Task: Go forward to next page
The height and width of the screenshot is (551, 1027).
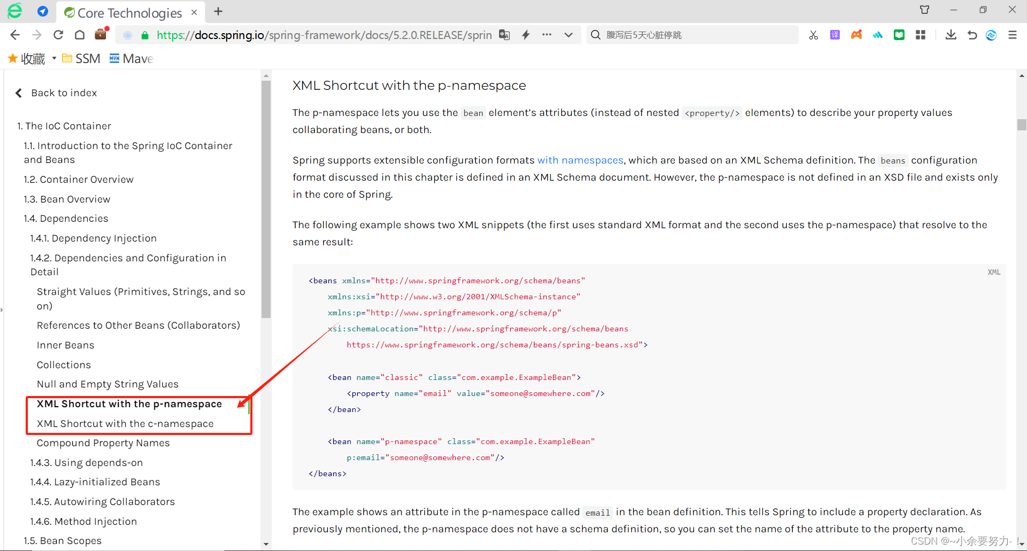Action: pos(37,35)
